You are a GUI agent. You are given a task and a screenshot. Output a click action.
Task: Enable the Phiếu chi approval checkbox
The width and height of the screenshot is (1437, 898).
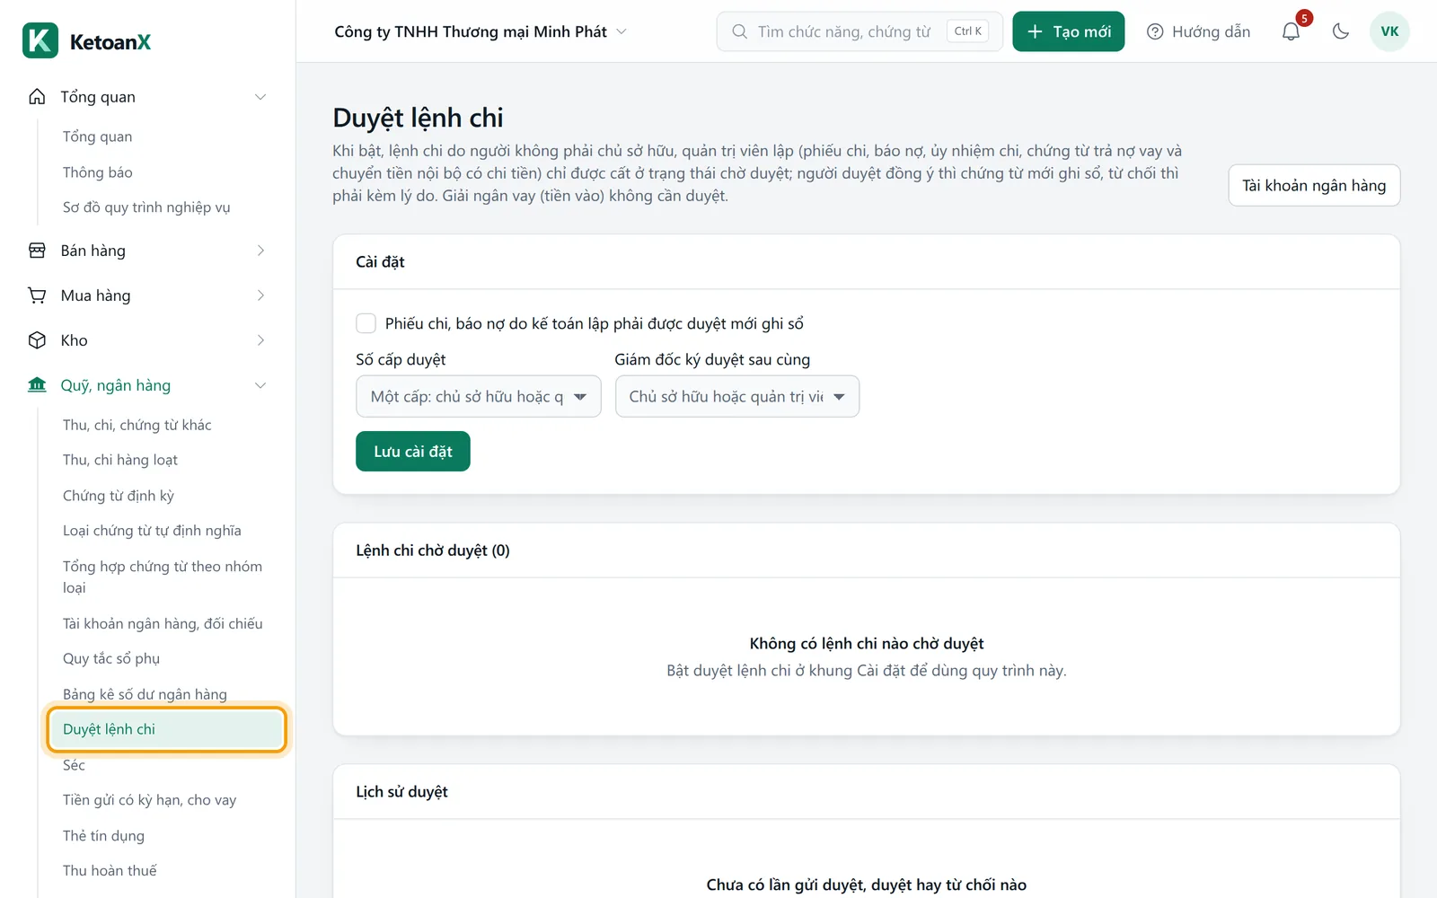tap(366, 323)
